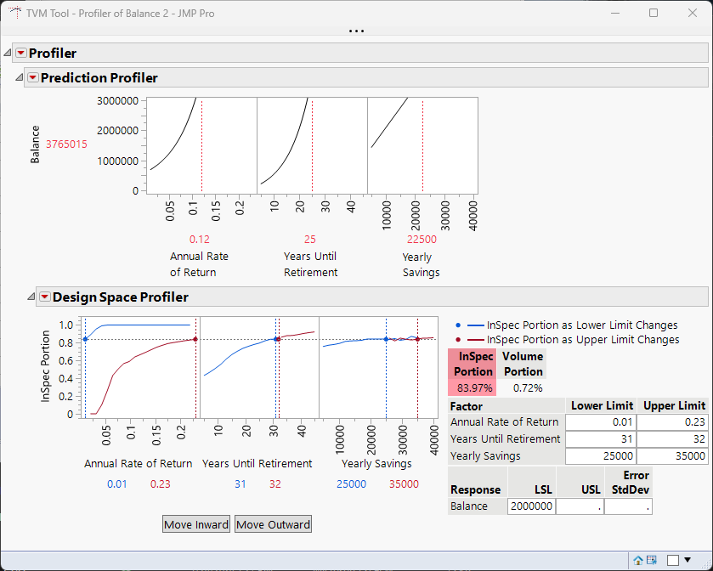Reveal the hidden menu bar via the ellipsis

[356, 31]
